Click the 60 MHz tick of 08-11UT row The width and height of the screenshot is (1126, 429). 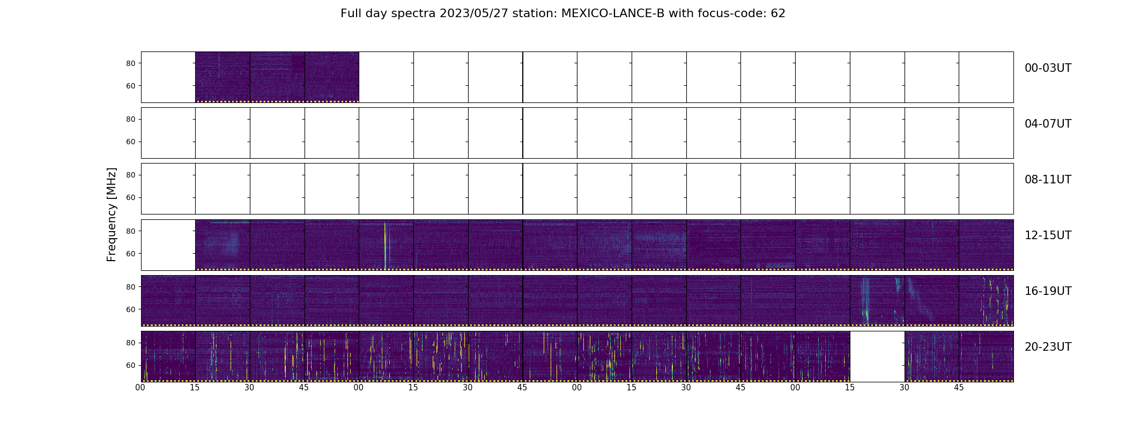click(x=131, y=197)
